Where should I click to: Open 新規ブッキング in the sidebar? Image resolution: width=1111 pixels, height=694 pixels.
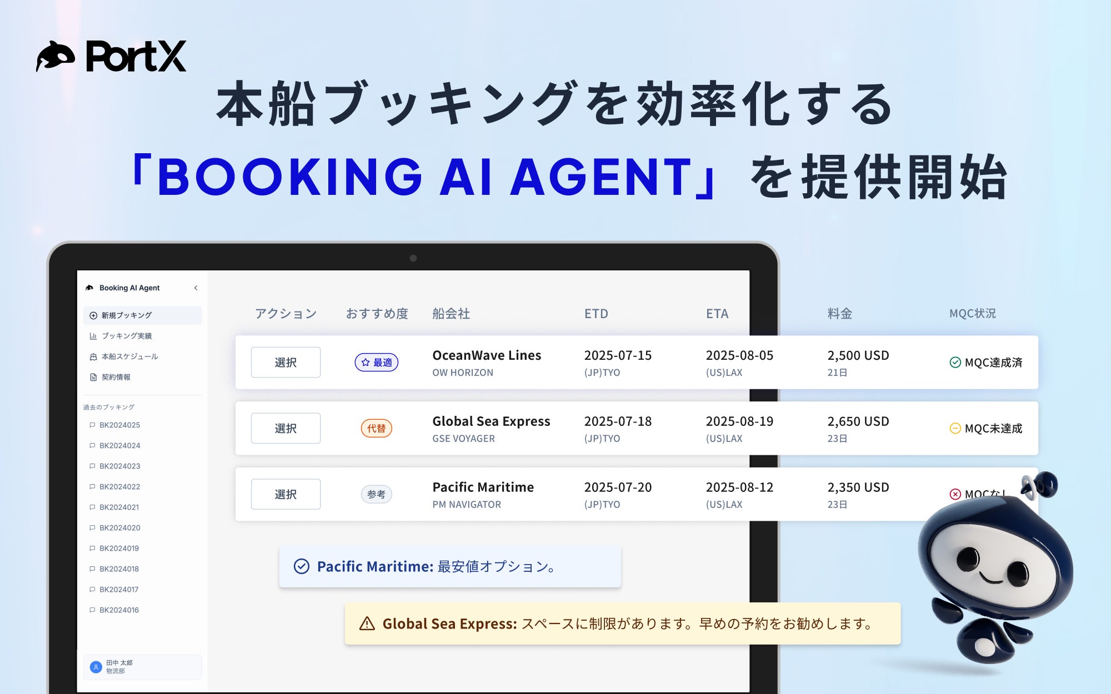point(142,315)
